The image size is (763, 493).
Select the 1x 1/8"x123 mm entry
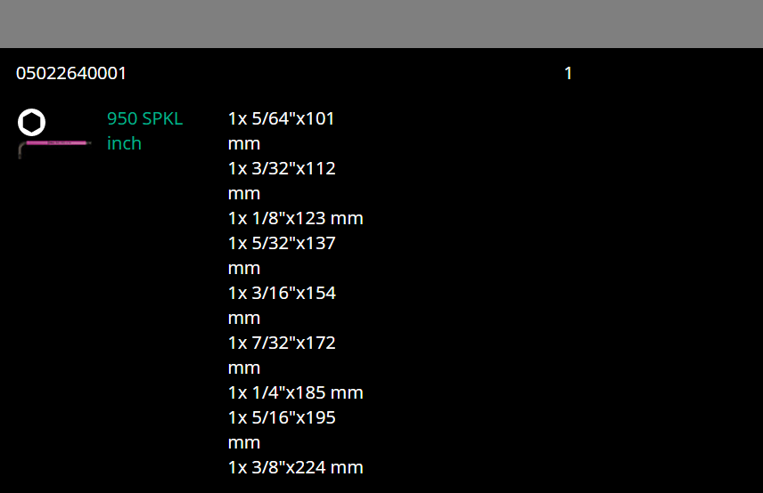pos(295,218)
